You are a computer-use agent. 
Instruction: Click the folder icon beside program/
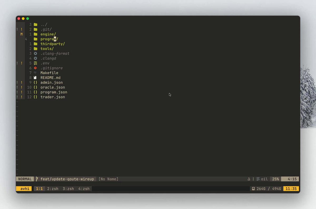coord(36,39)
